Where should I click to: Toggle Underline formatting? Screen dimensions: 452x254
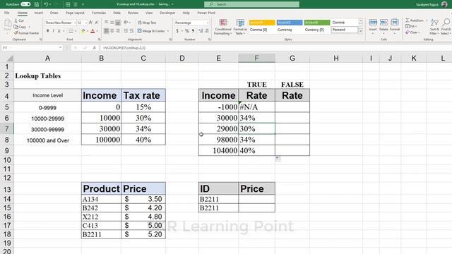click(x=59, y=31)
